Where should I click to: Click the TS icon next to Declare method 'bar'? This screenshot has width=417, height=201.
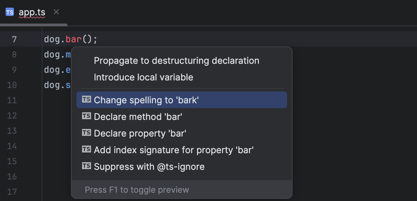86,117
